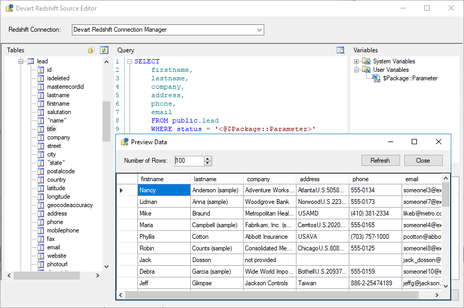Select the System Variables folder icon
This screenshot has height=308, width=464.
pos(366,61)
